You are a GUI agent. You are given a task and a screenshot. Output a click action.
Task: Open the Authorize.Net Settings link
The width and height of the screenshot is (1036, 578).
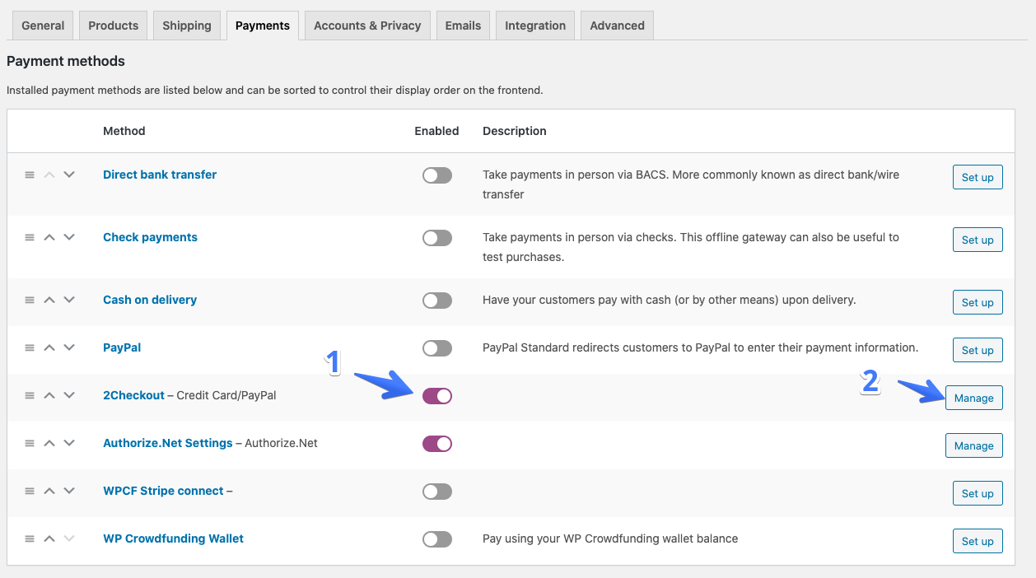[168, 443]
